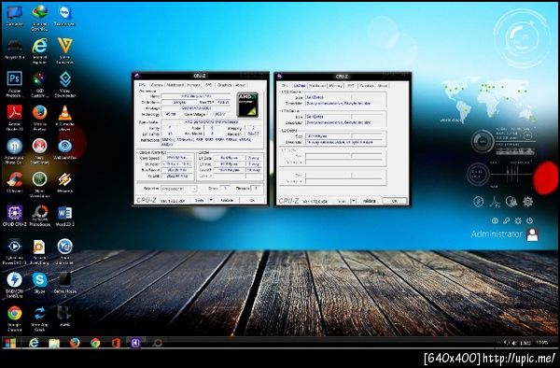Switch to CPU-Z via taskbar button
Screen dimensions: 560x368
point(135,343)
